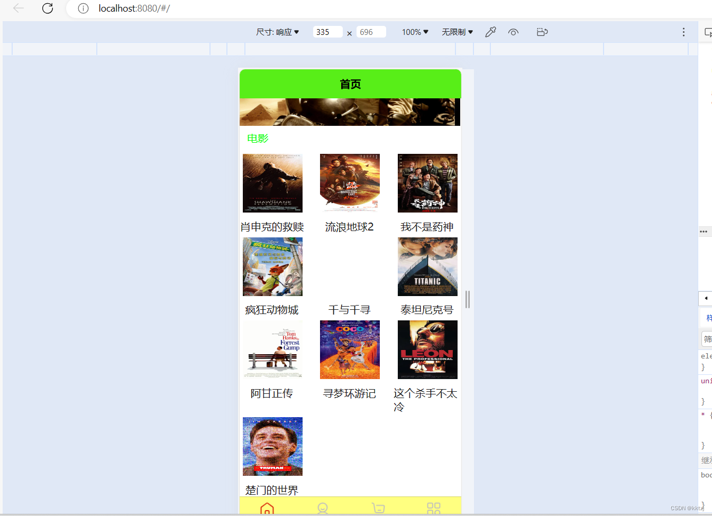The image size is (712, 516).
Task: Open the DevTools three-dot overflow handle
Action: (704, 232)
